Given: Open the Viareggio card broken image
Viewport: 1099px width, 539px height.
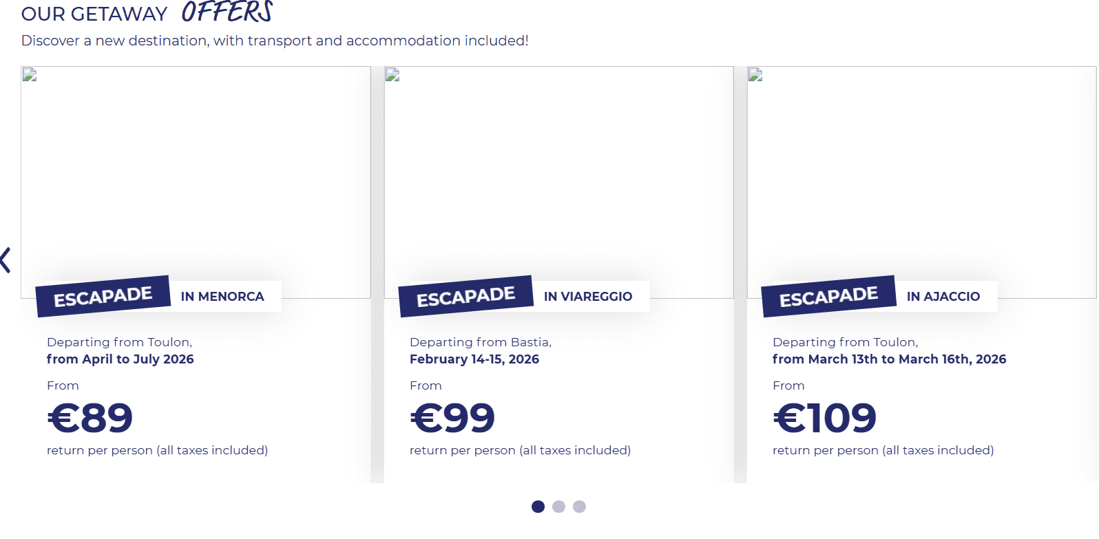Looking at the screenshot, I should 558,182.
